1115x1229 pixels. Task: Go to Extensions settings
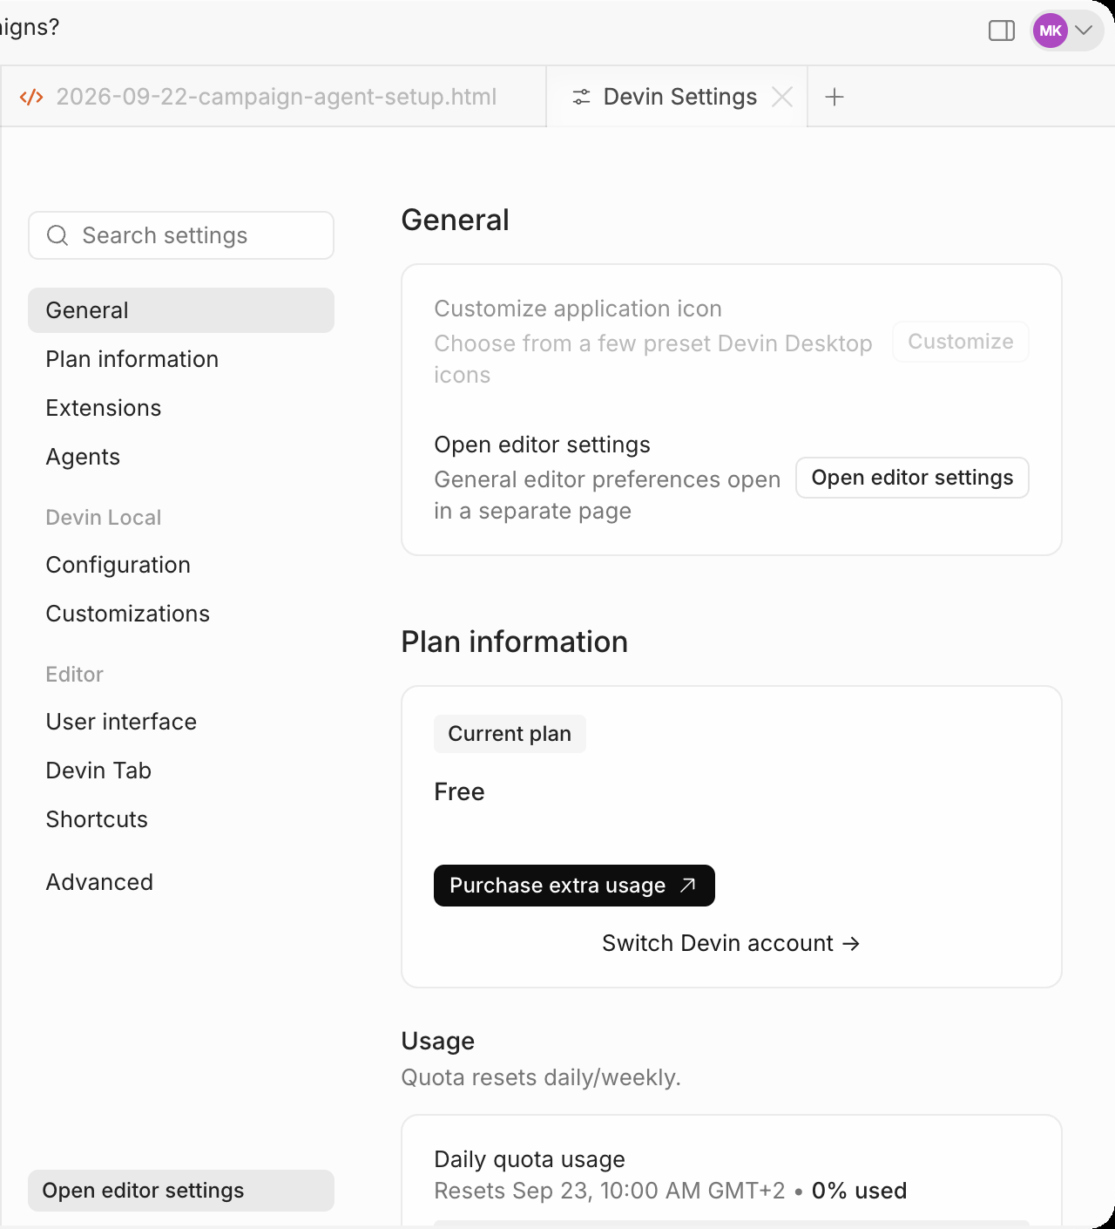pos(181,408)
